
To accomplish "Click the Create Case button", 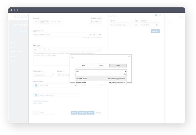I will pos(23,31).
